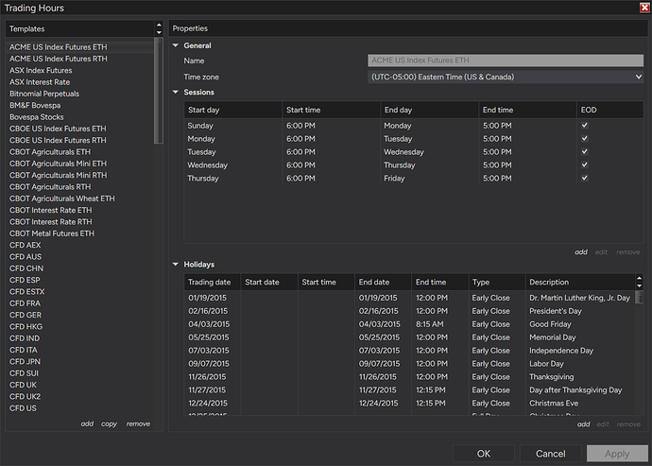652x466 pixels.
Task: Select Bovespa Stocks template
Action: (x=80, y=117)
